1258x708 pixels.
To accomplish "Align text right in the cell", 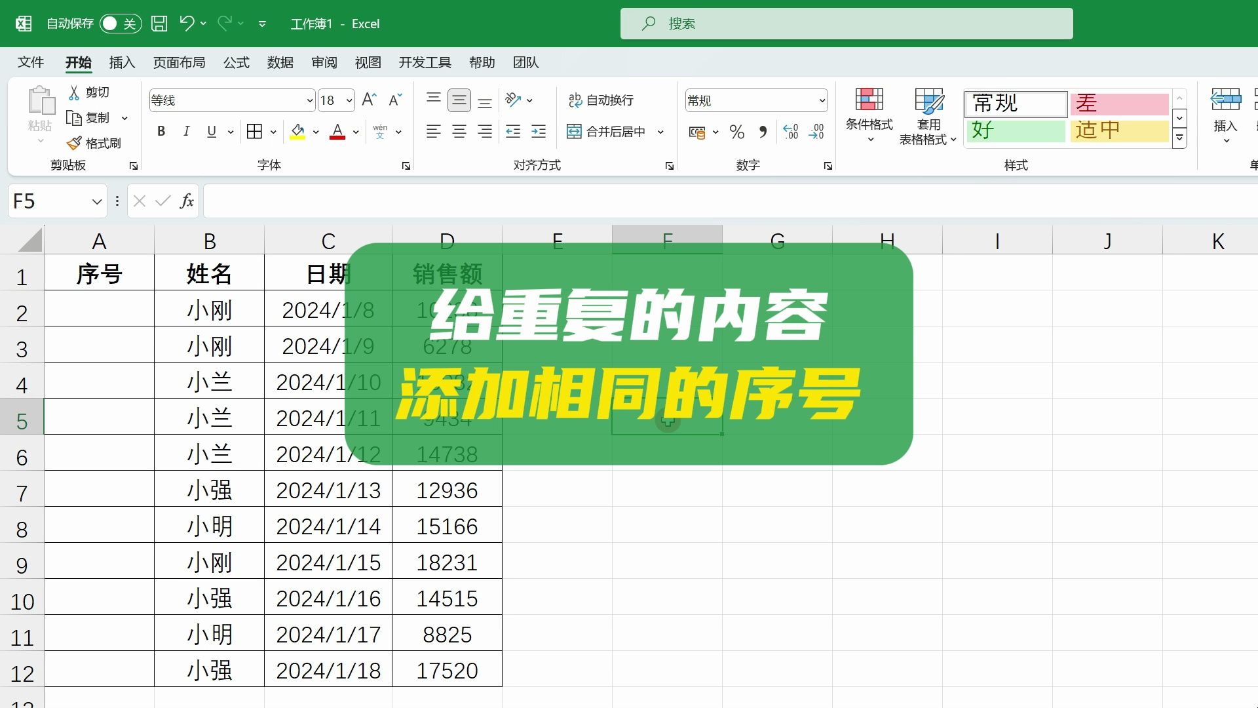I will (485, 132).
